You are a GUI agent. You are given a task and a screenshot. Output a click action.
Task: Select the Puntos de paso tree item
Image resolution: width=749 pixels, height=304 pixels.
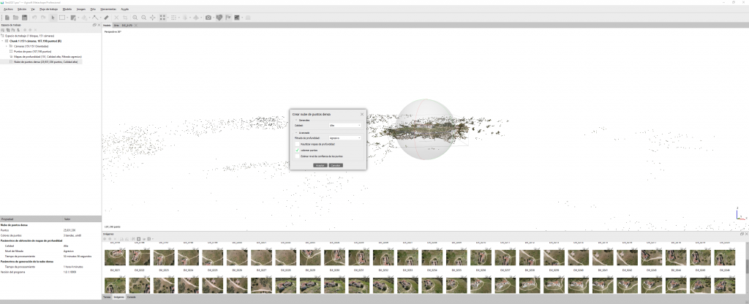33,52
